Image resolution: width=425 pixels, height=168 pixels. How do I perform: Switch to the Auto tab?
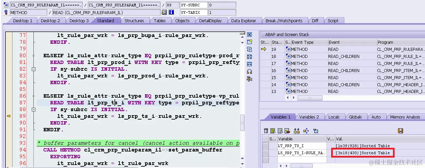point(376,117)
